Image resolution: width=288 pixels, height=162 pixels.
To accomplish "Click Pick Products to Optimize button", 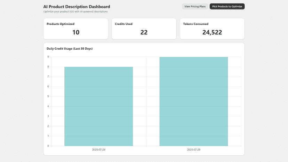I will (227, 6).
